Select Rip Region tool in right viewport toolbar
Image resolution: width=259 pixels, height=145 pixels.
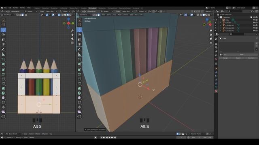point(79,116)
